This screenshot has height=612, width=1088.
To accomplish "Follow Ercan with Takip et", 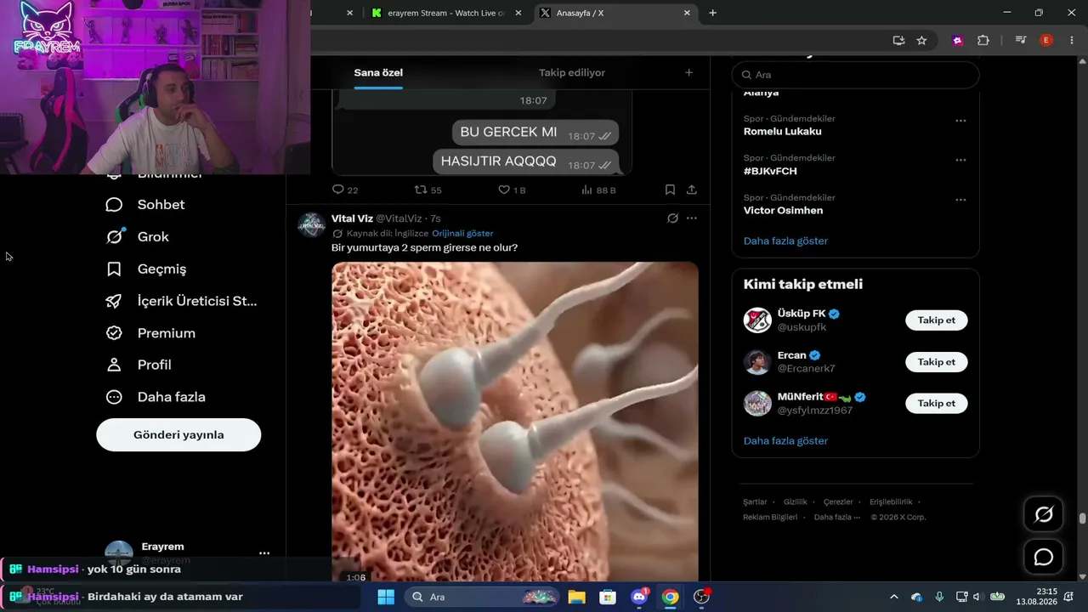I will [937, 362].
